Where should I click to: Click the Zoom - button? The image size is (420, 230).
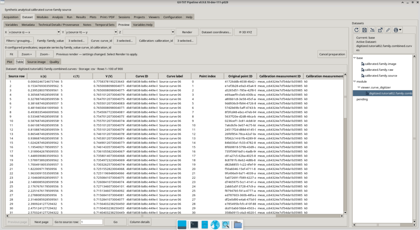tap(44, 54)
